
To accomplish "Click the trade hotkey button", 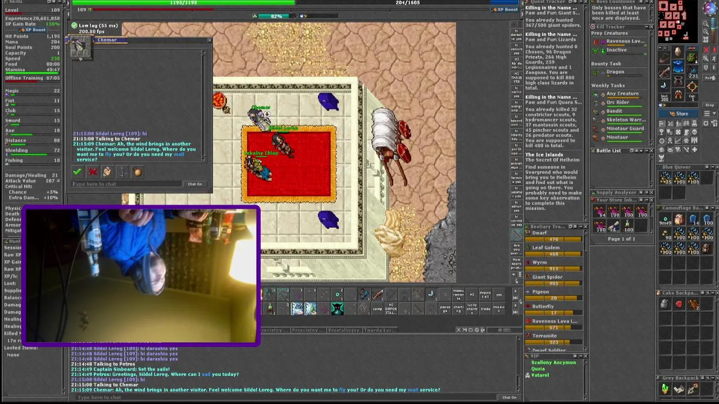I will (x=485, y=309).
